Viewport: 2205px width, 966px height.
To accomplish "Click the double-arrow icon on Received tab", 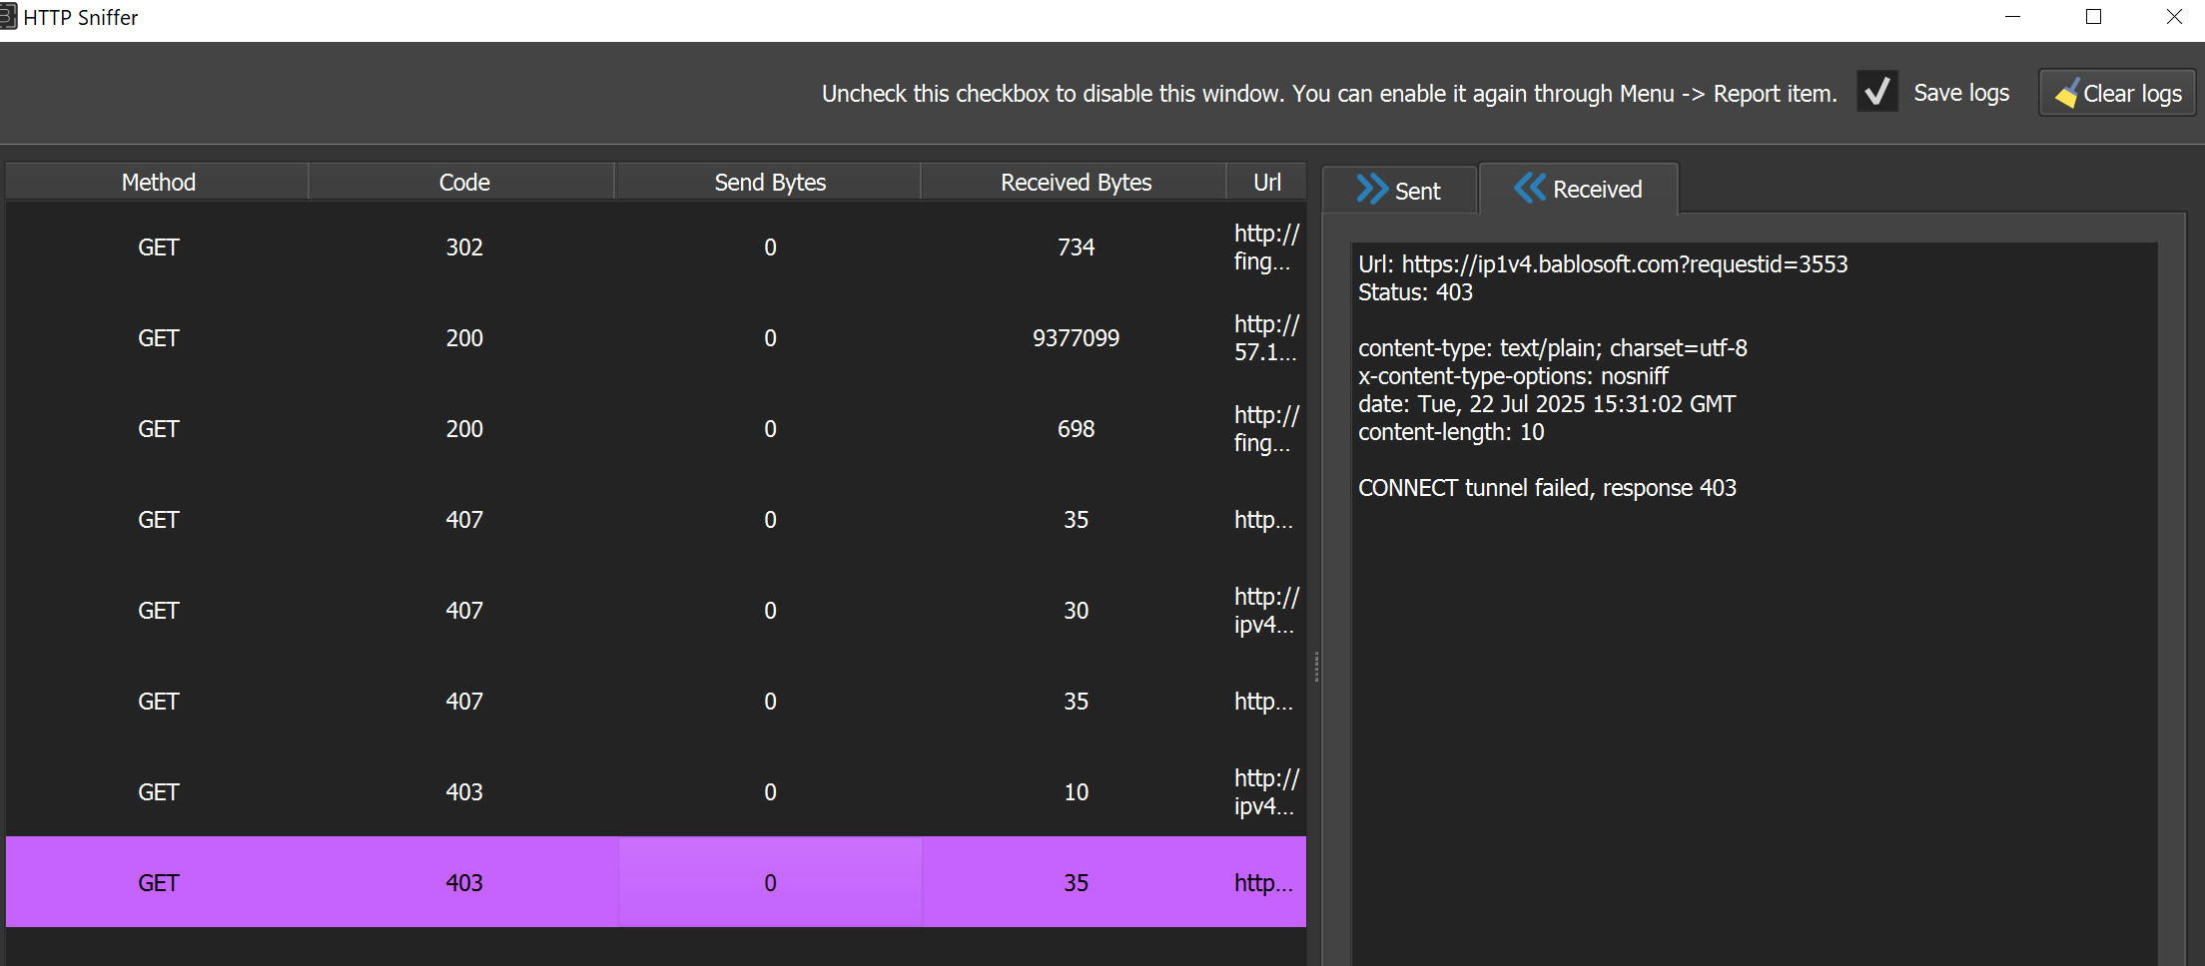I will click(1529, 188).
